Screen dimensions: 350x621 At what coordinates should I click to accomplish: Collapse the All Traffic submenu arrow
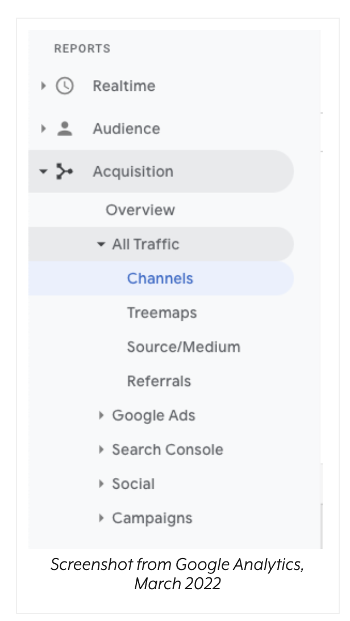click(101, 244)
